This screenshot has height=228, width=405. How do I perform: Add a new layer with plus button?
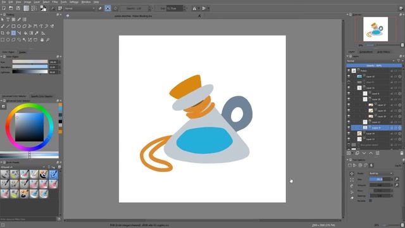coord(349,153)
